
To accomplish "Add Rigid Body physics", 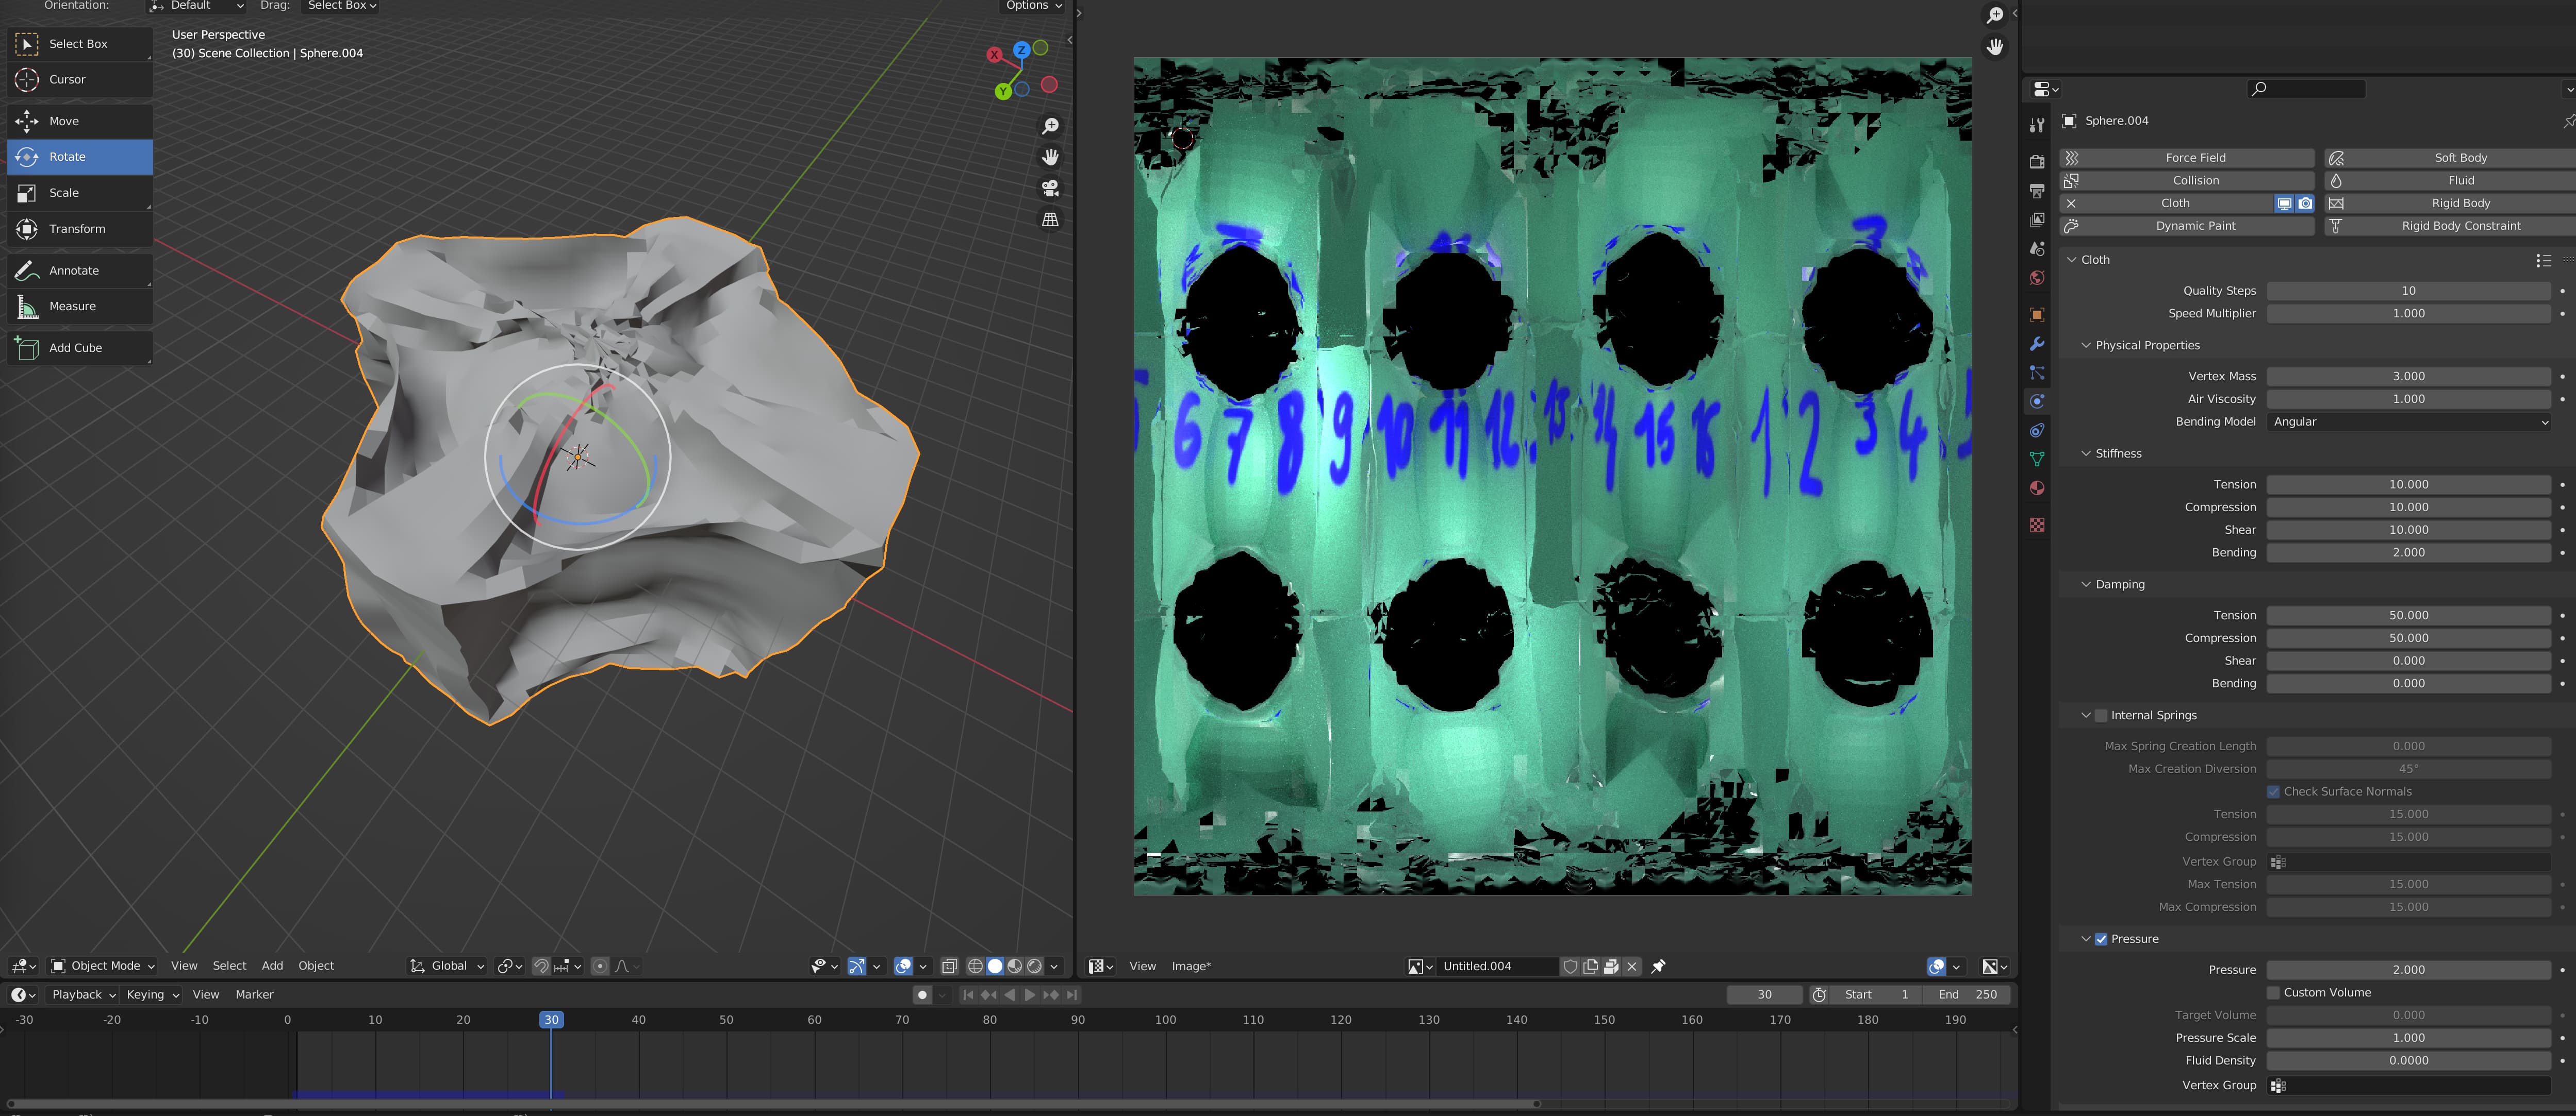I will point(2450,204).
